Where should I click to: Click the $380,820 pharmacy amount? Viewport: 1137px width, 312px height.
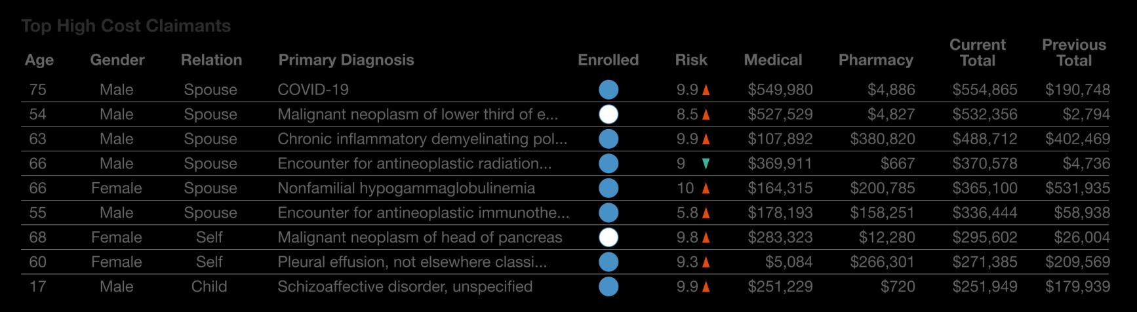coord(882,139)
